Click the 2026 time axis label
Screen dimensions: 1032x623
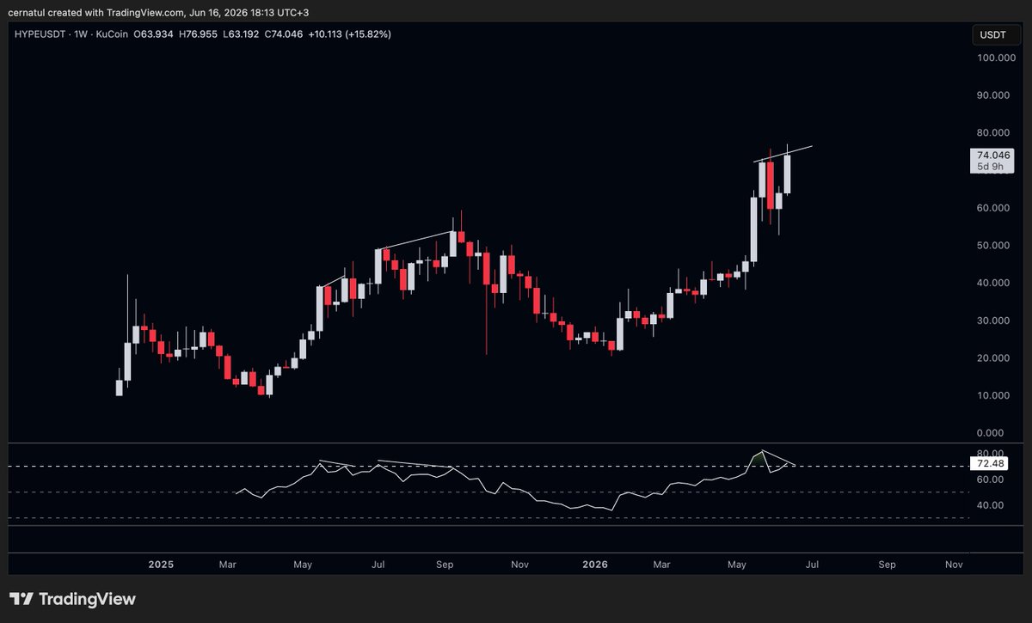click(595, 565)
